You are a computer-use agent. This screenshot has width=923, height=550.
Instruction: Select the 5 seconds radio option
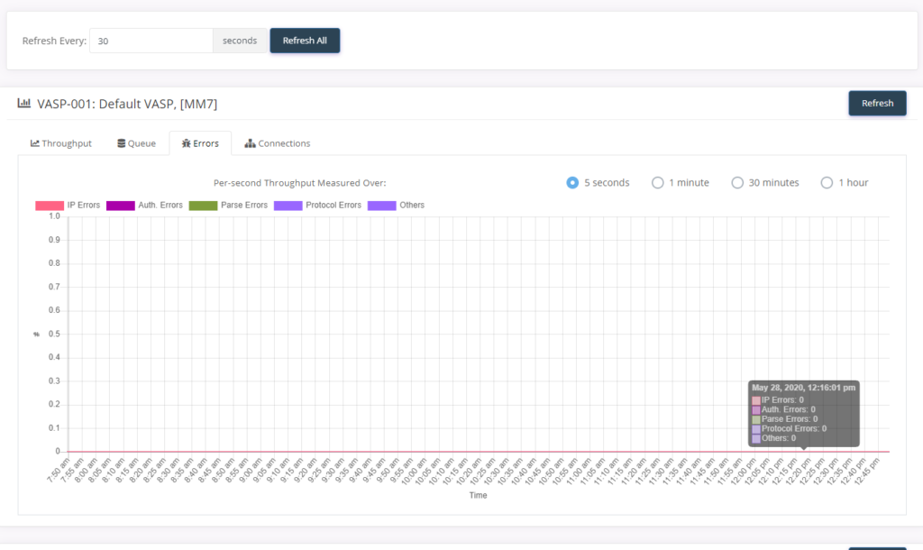coord(572,182)
